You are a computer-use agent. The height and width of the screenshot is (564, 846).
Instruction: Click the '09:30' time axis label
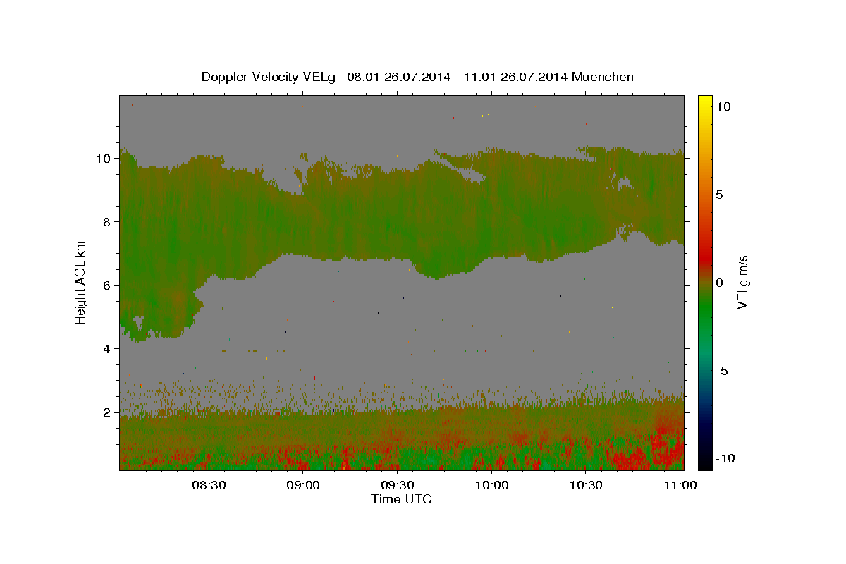tap(398, 485)
